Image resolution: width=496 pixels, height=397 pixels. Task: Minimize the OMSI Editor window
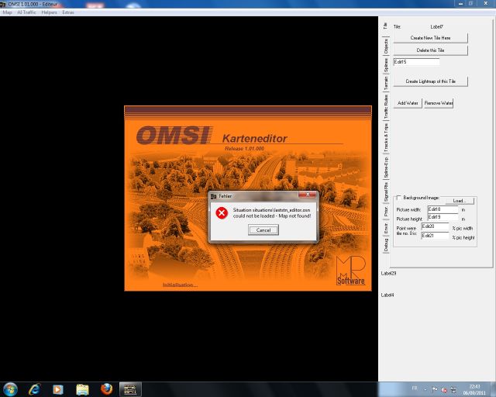tap(461, 3)
